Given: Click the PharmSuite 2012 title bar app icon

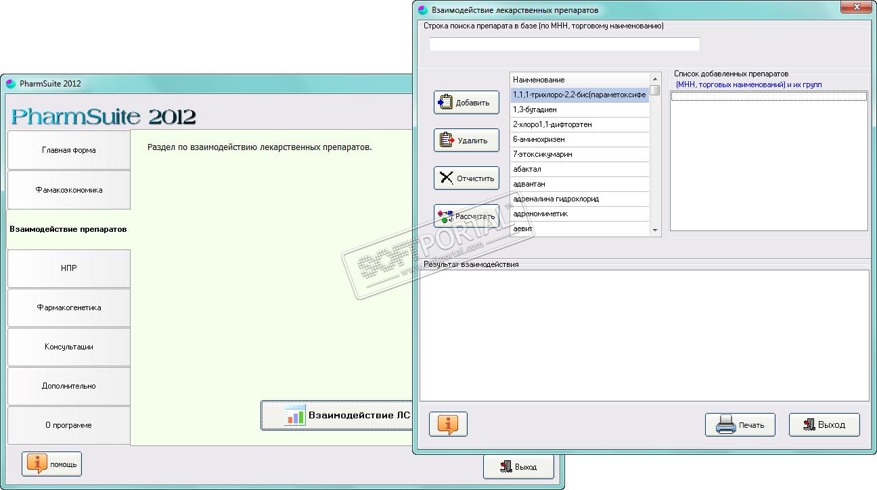Looking at the screenshot, I should [x=10, y=84].
